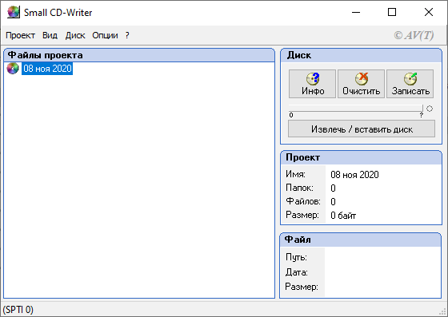Click the Файлов count value 0
This screenshot has width=448, height=317.
pos(333,202)
